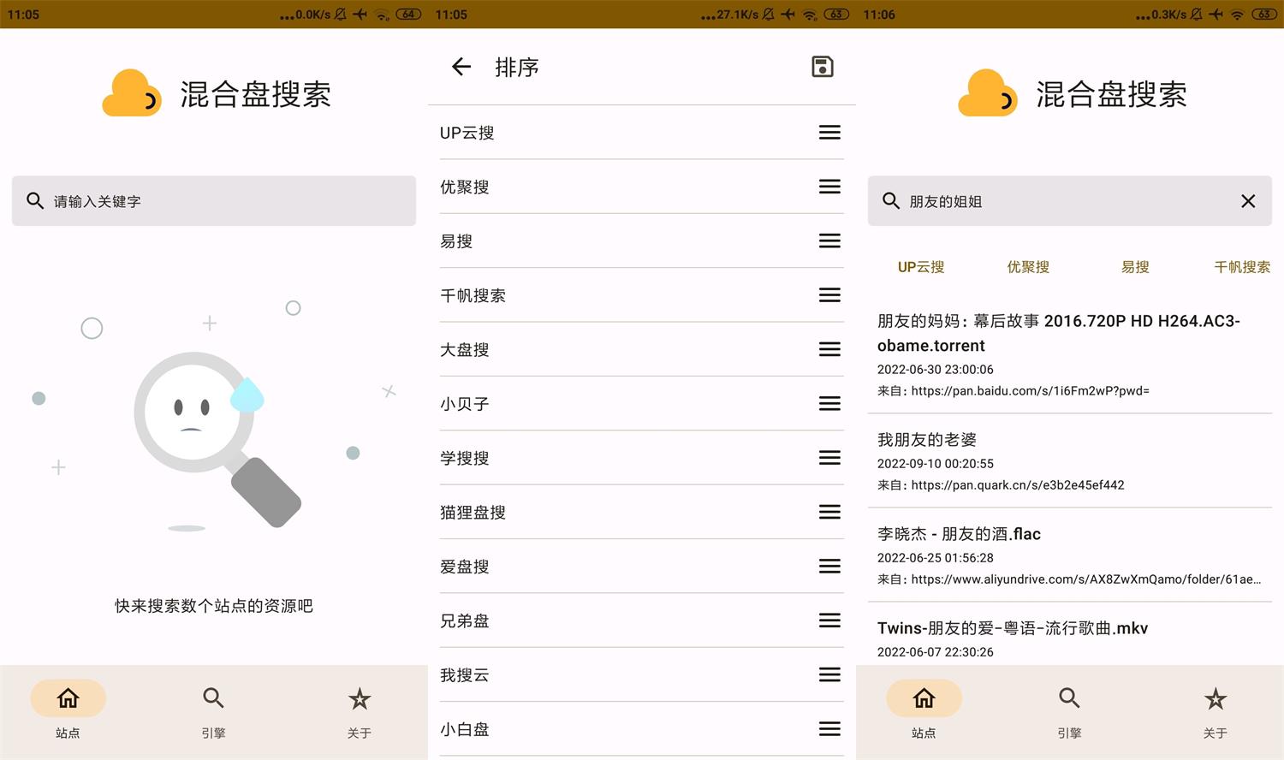Click the orange cloud logo beside 混合盘搜索

click(132, 90)
